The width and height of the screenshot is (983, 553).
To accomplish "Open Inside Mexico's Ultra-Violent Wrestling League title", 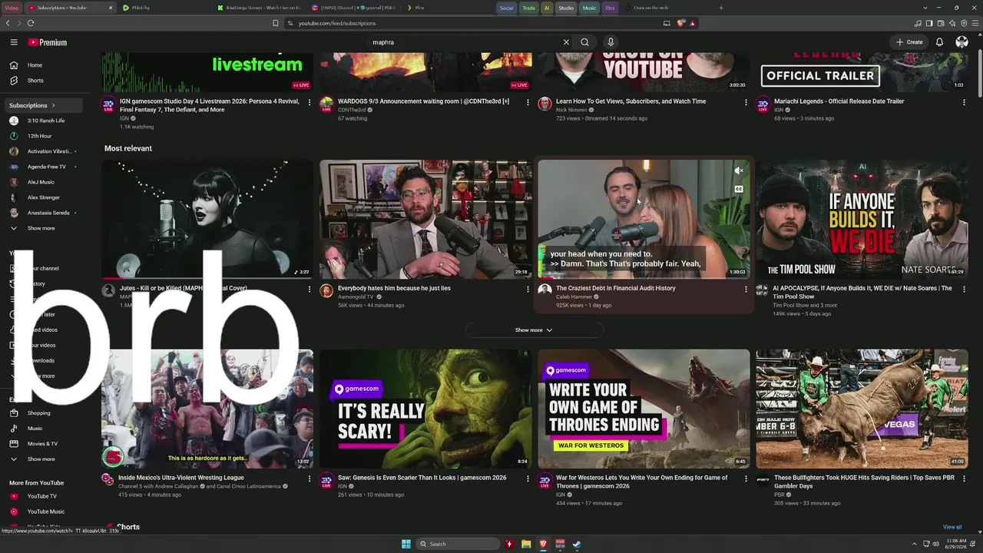I will tap(181, 478).
